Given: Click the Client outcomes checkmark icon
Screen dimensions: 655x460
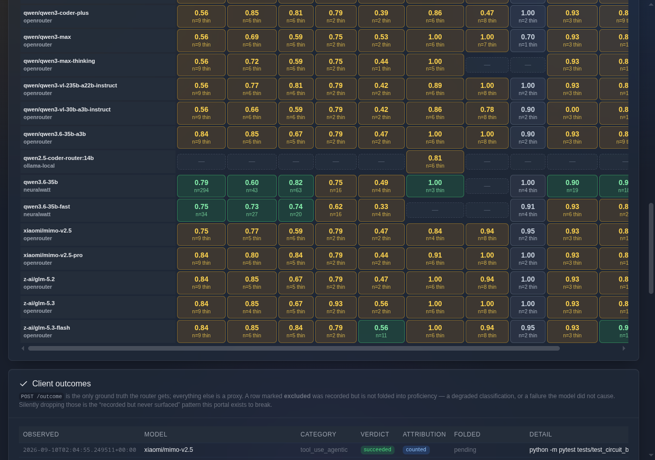Looking at the screenshot, I should pos(24,384).
